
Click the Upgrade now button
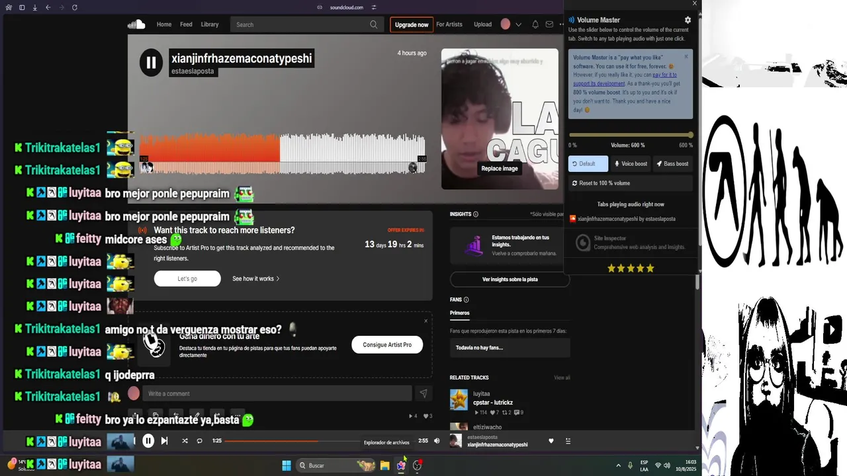click(x=412, y=24)
